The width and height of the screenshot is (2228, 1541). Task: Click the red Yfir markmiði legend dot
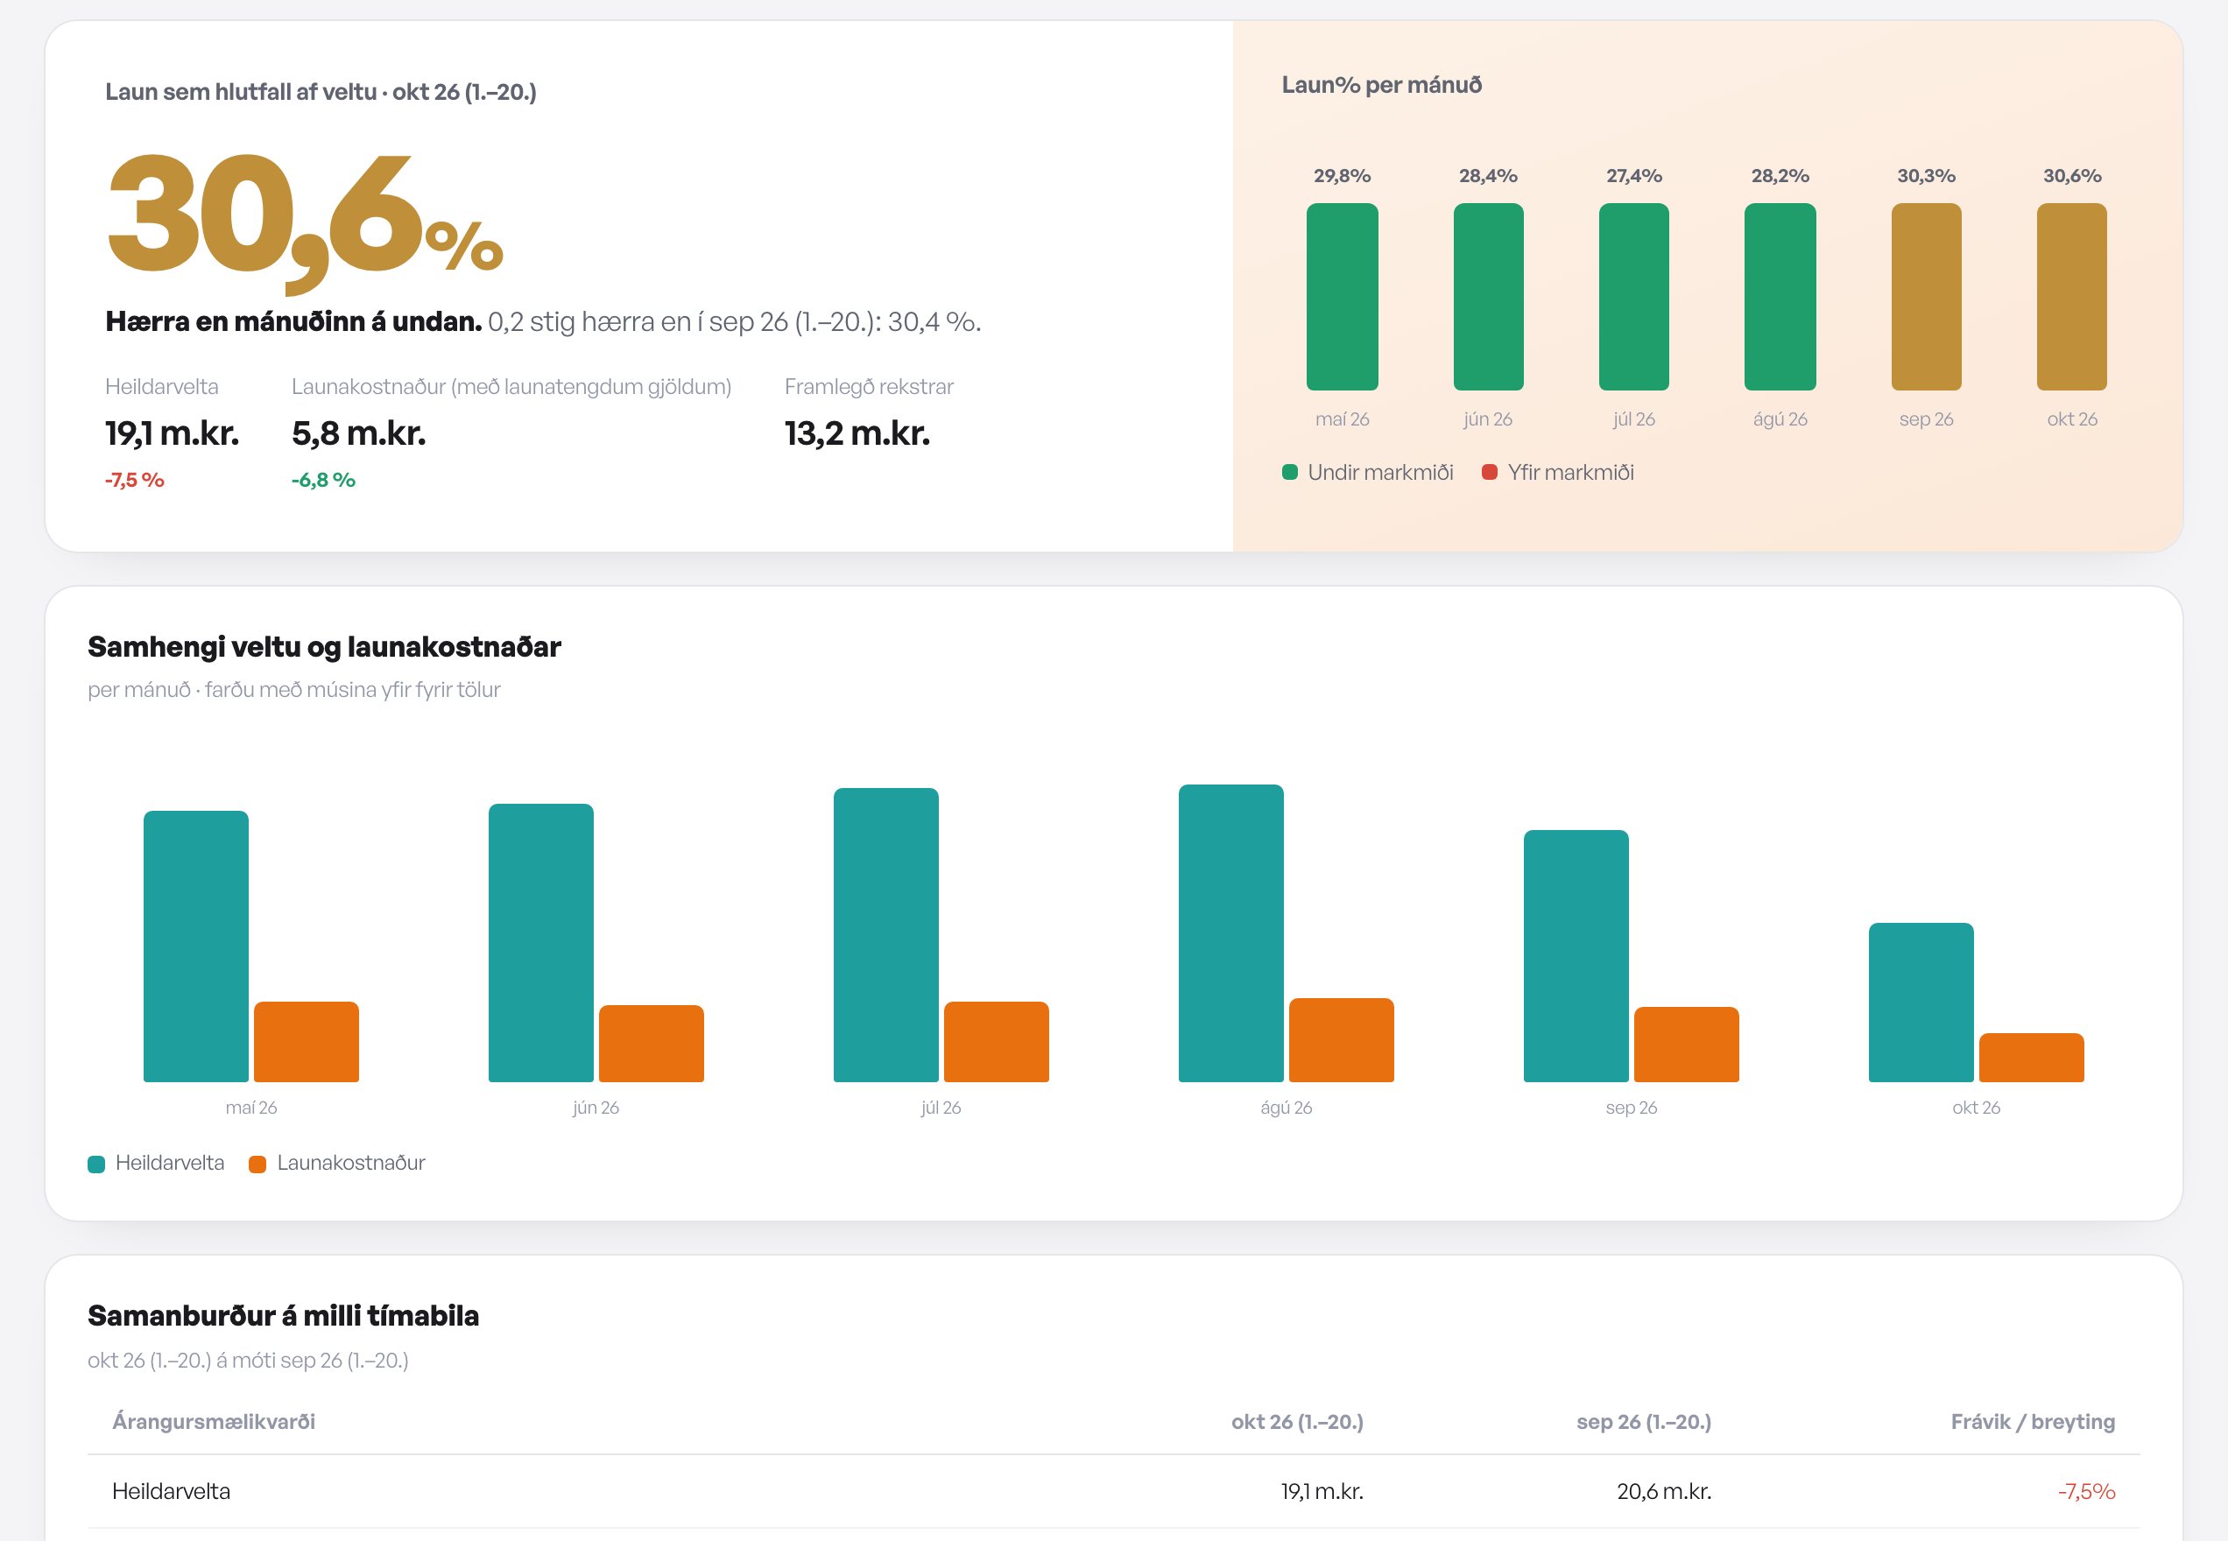coord(1489,472)
